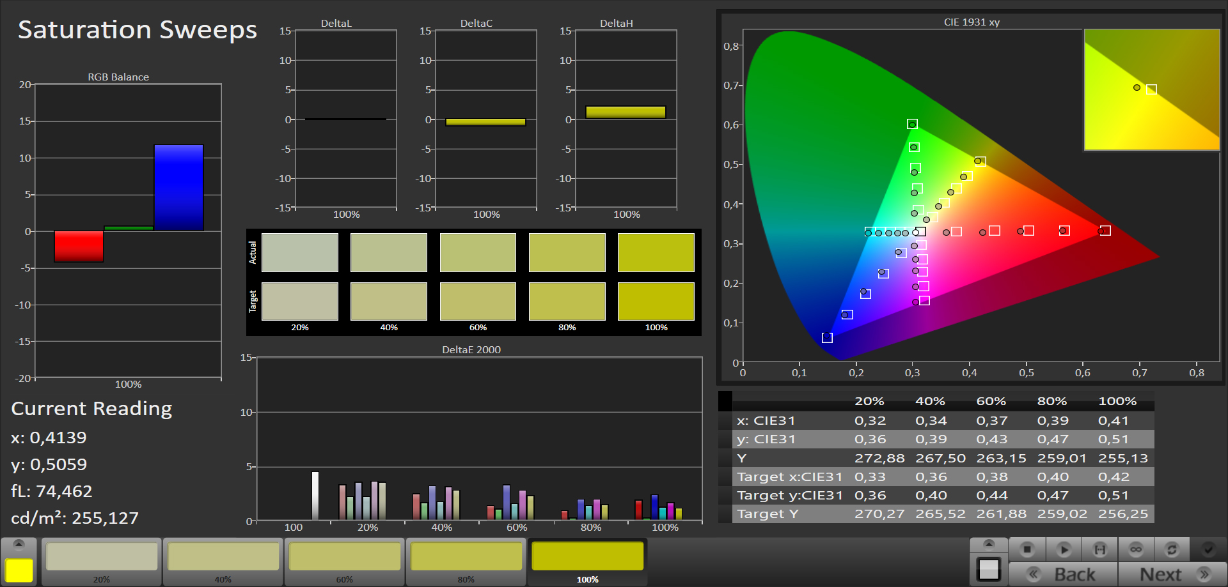Viewport: 1228px width, 587px height.
Task: Click the yellow color selector square
Action: 19,570
